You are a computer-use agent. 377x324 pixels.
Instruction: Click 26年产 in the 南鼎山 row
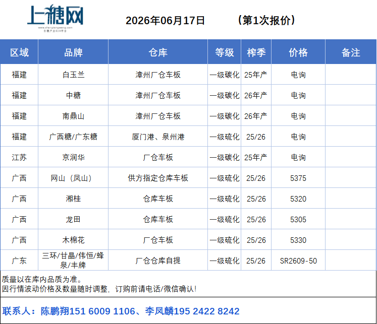pos(256,116)
